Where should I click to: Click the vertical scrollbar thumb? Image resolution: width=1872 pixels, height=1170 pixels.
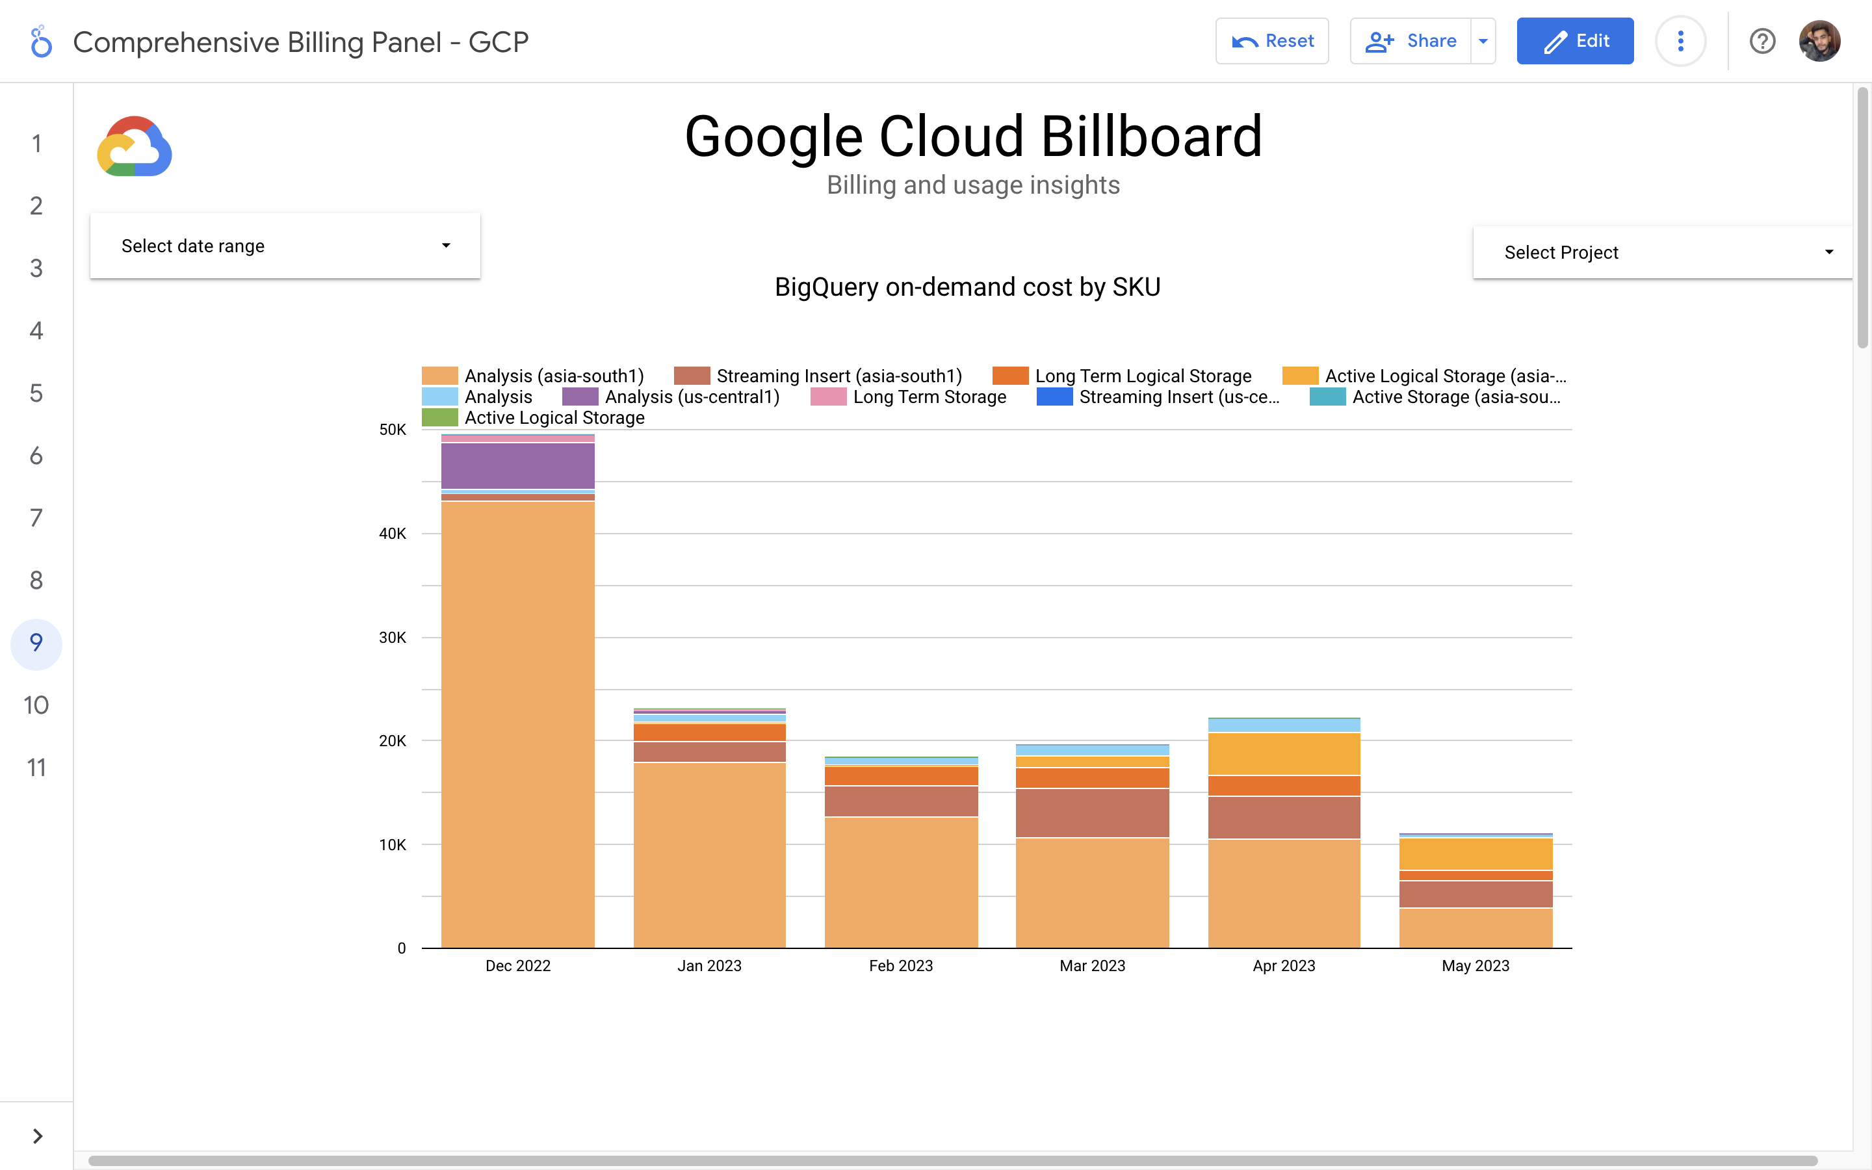(1862, 216)
